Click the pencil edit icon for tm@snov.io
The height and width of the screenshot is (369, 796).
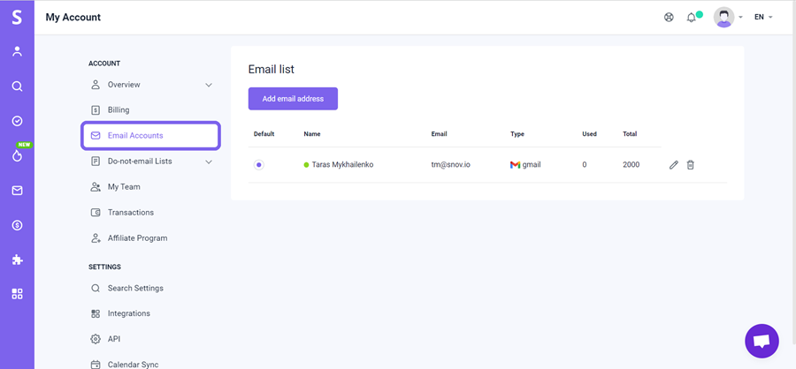(674, 165)
